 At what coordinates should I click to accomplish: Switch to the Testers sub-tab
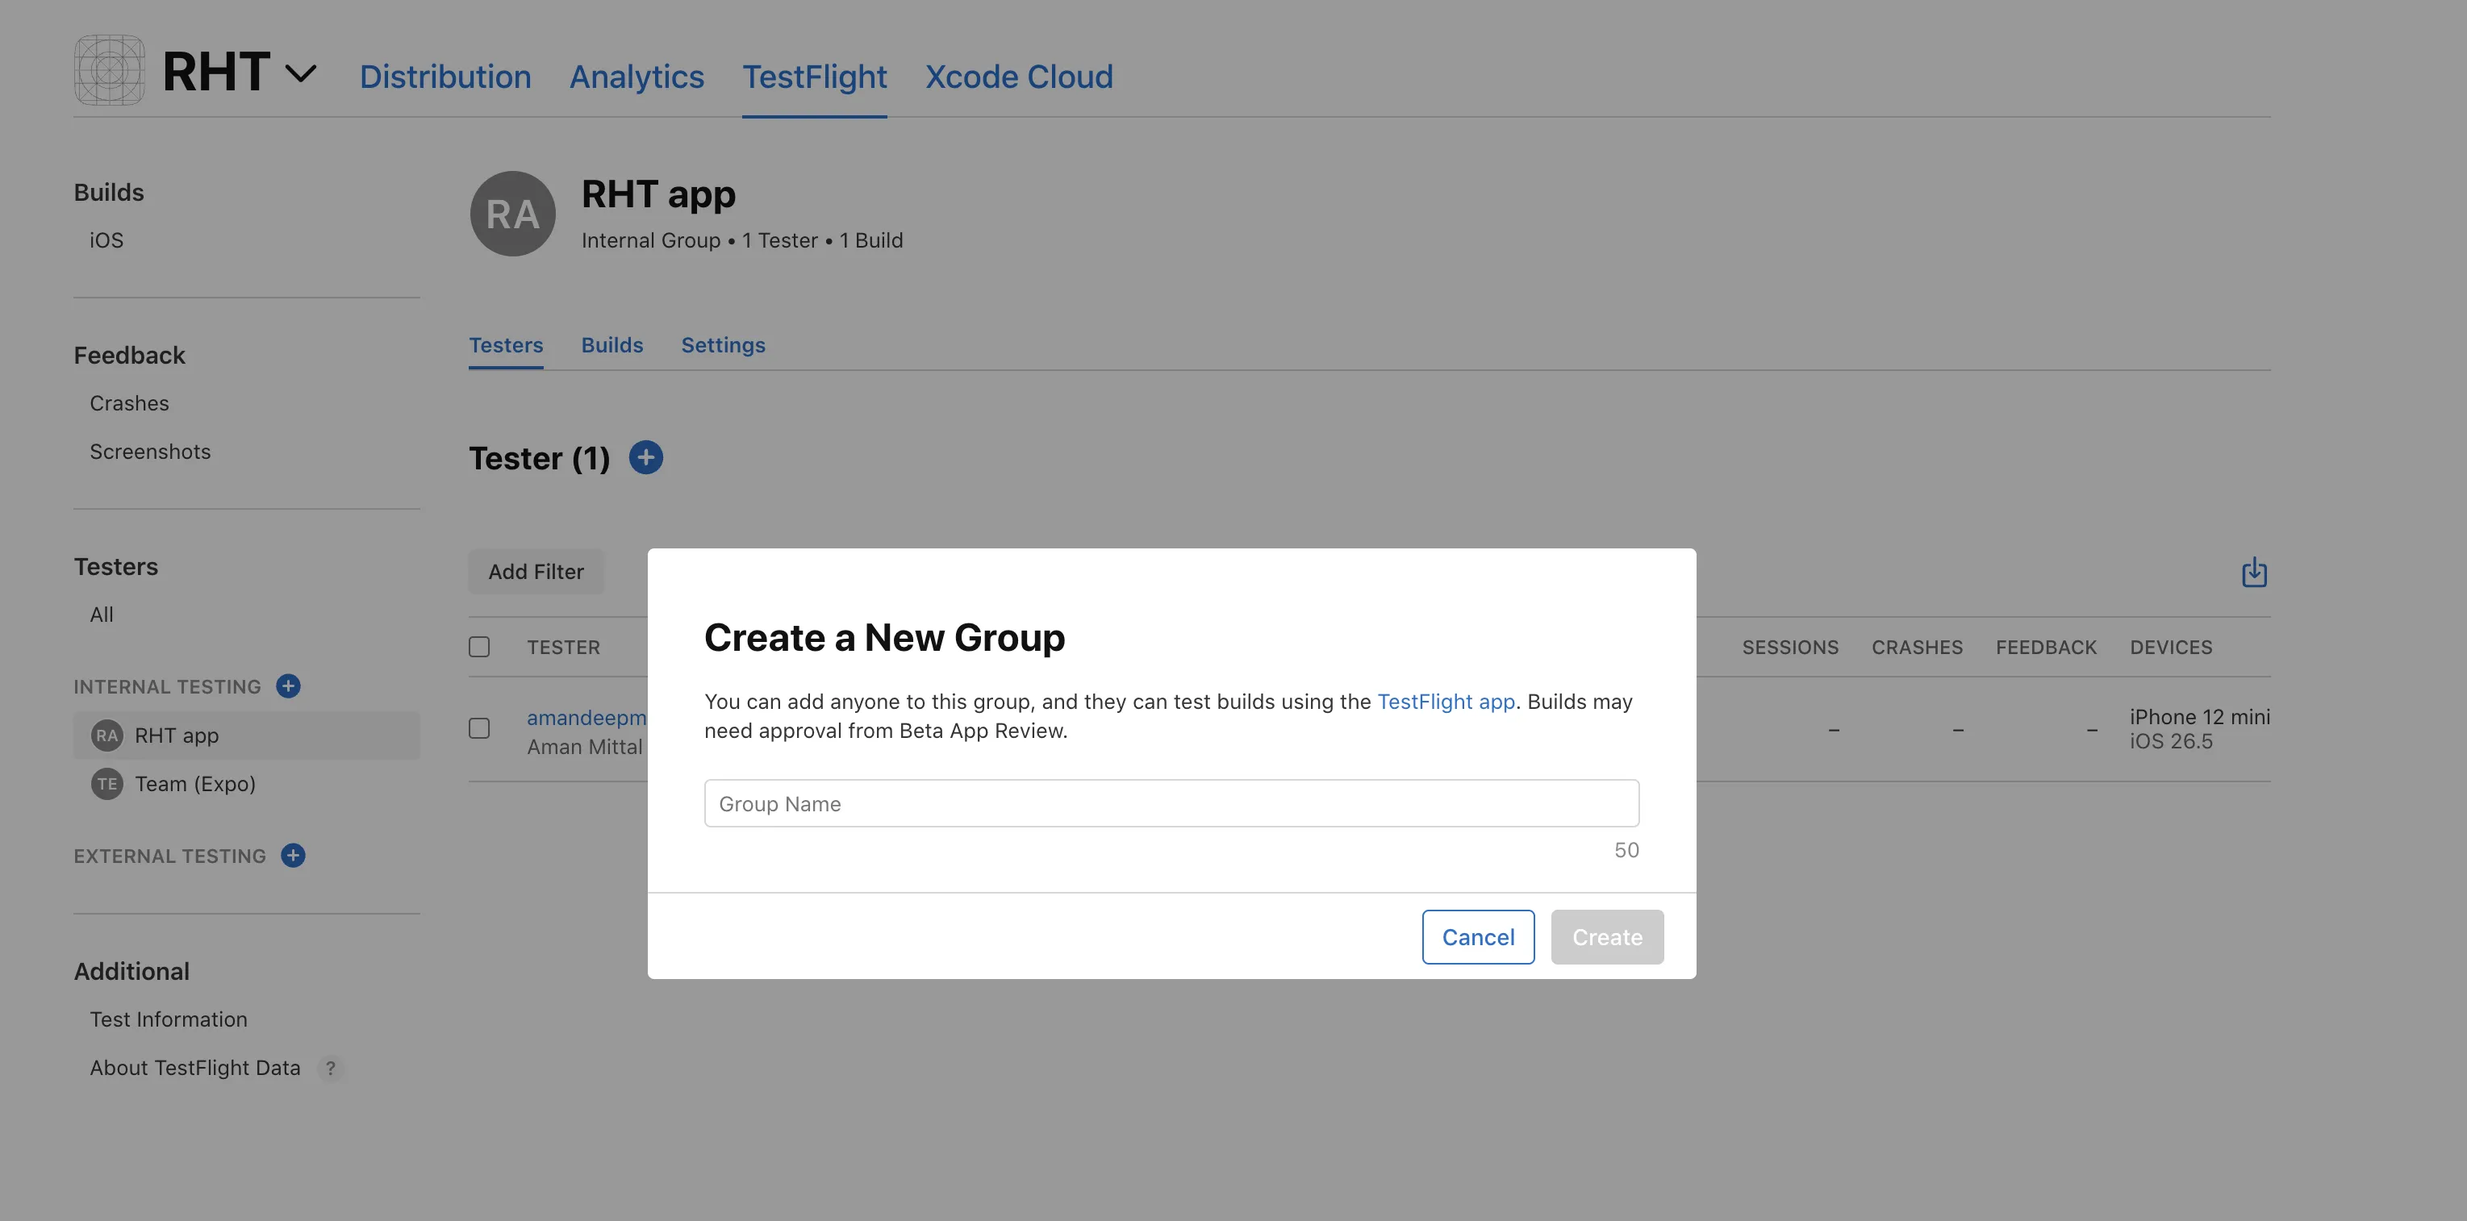click(506, 344)
